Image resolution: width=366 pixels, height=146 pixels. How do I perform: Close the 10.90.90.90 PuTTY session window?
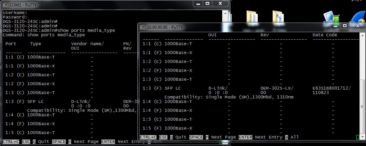[357, 26]
